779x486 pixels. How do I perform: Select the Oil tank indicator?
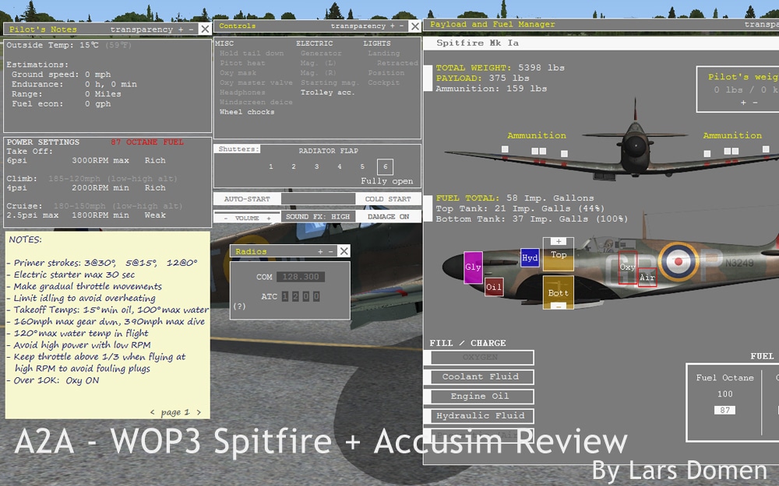coord(494,287)
